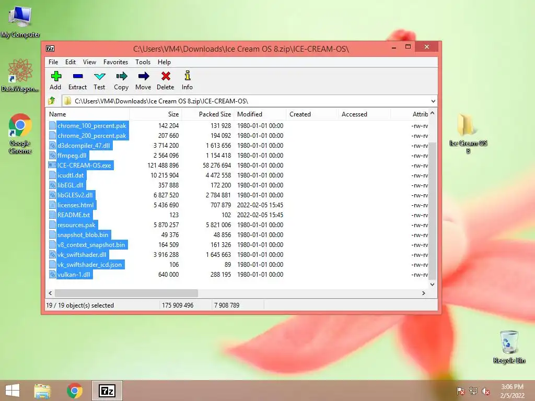Click 7-Zip taskbar button
Image resolution: width=535 pixels, height=401 pixels.
(x=107, y=391)
